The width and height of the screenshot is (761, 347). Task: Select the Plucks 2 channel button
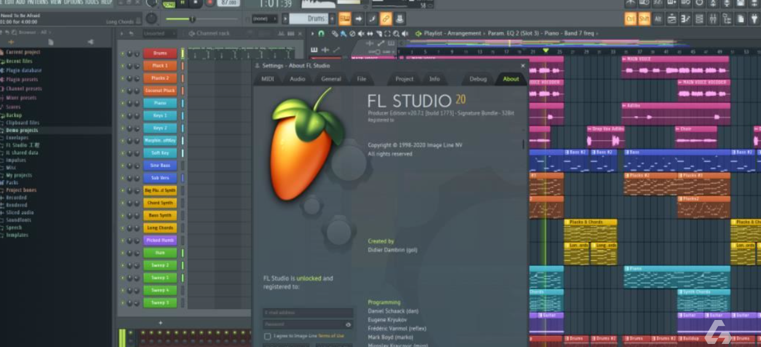click(160, 78)
